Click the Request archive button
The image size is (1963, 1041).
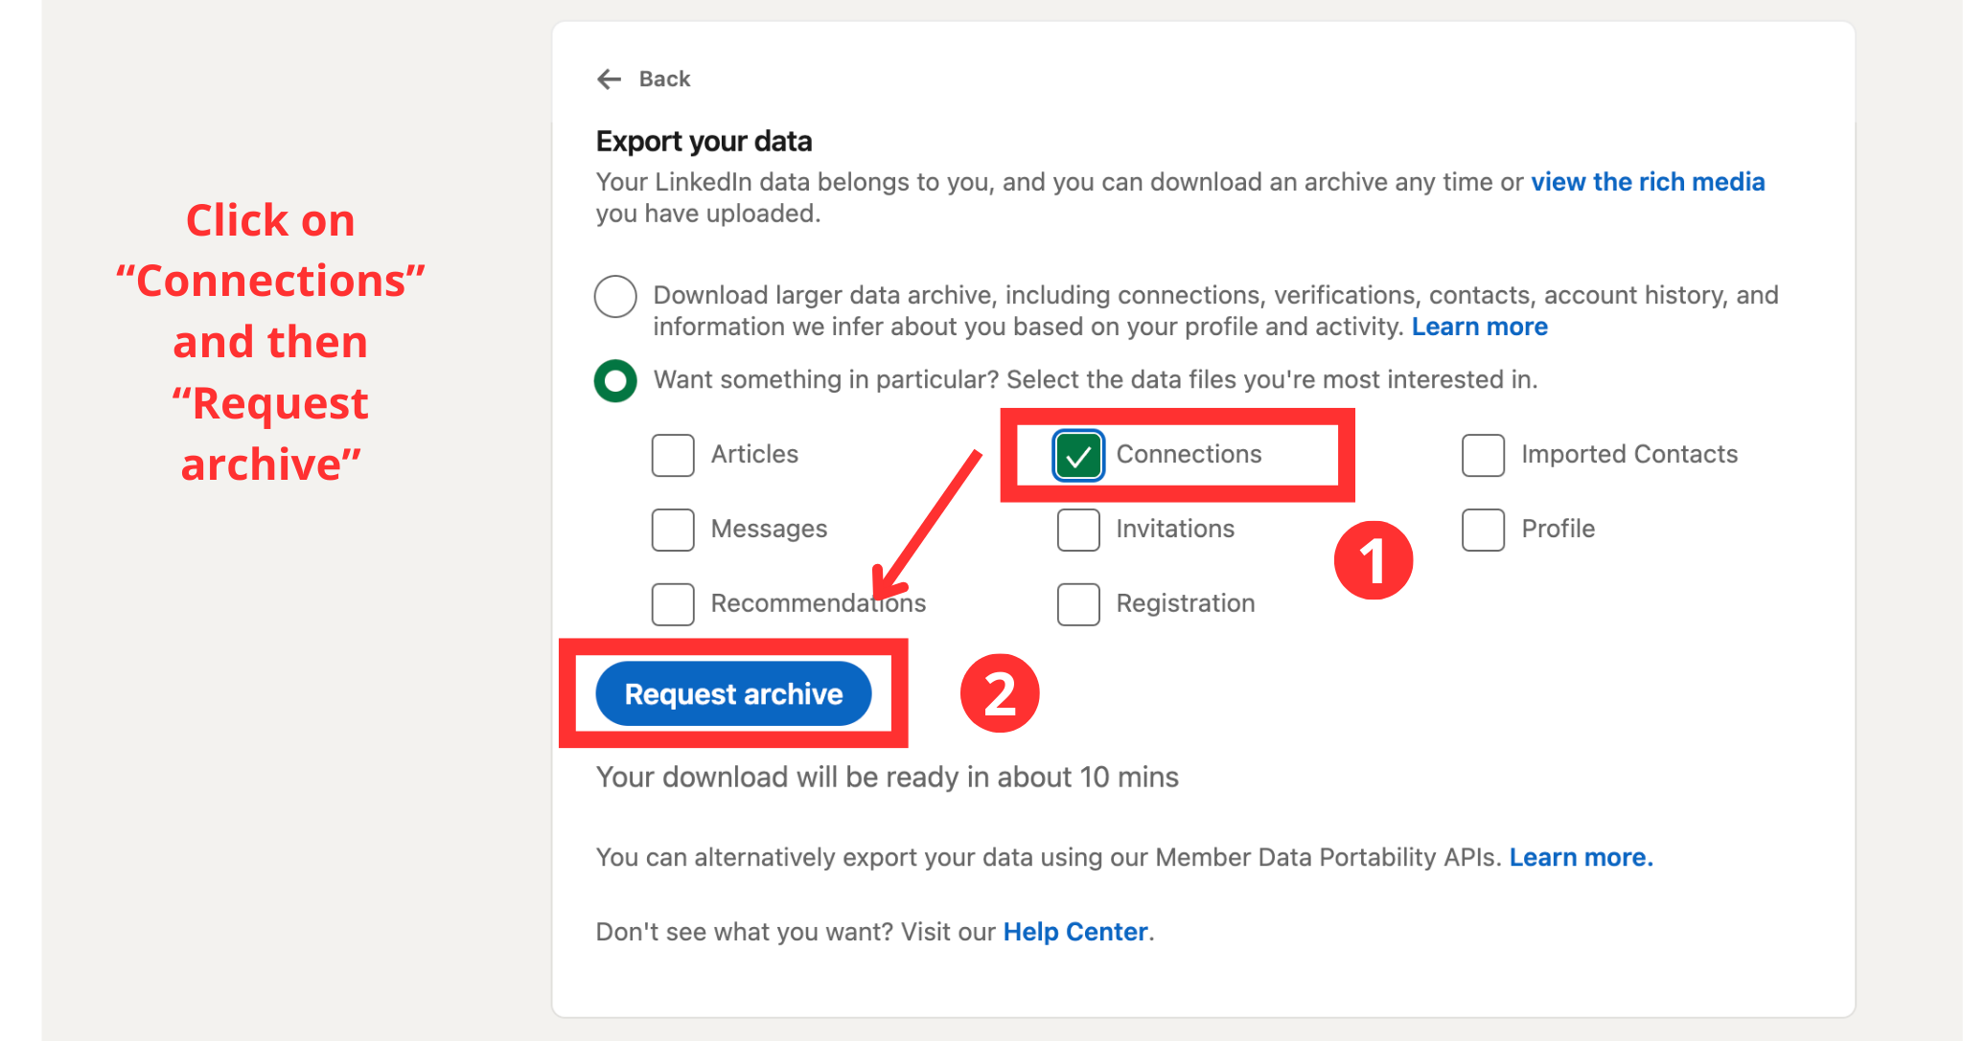[732, 693]
